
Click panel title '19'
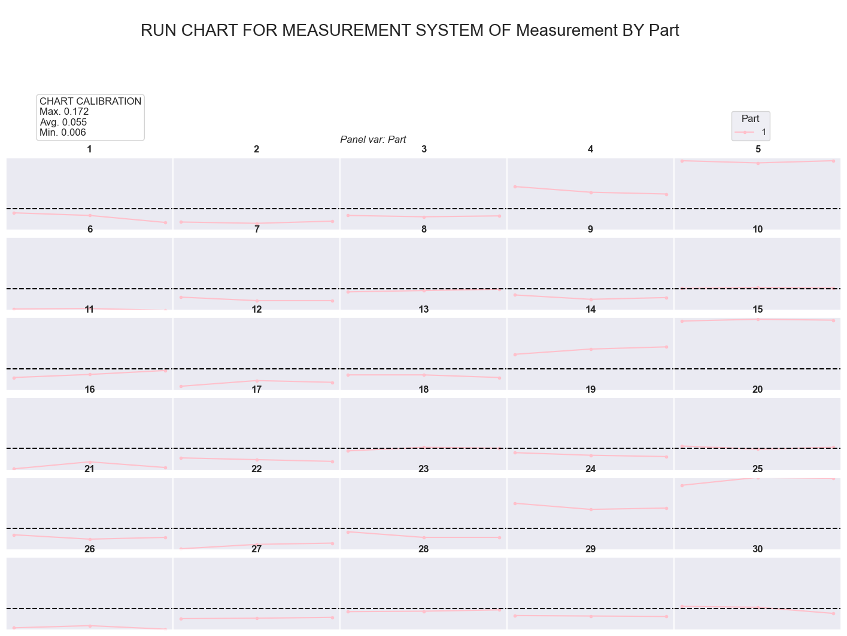[591, 390]
